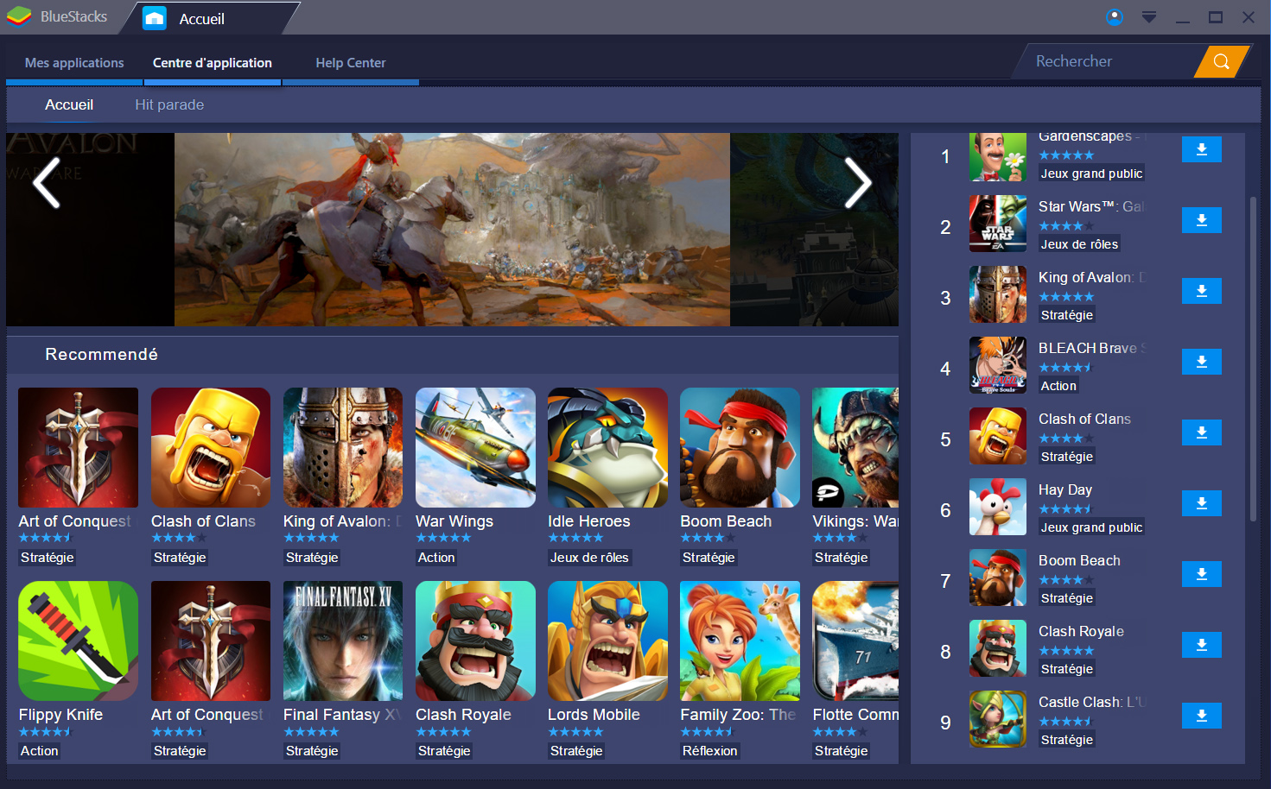Open the Help Center tab
1271x789 pixels.
click(350, 63)
